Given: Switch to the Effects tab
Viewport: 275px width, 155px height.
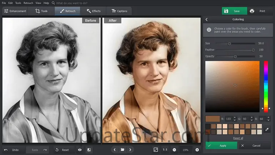Looking at the screenshot, I should (93, 11).
